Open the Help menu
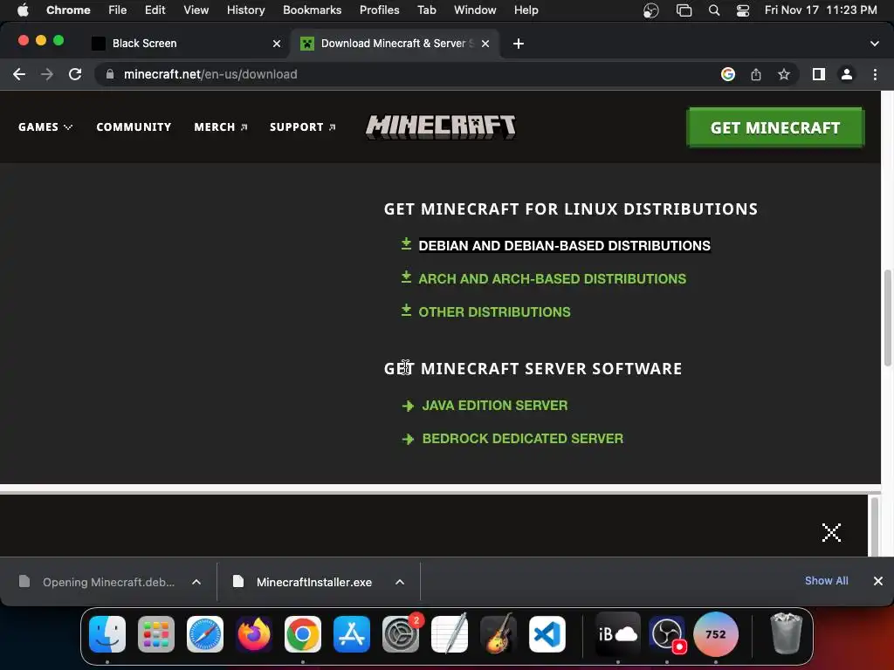 pyautogui.click(x=526, y=10)
